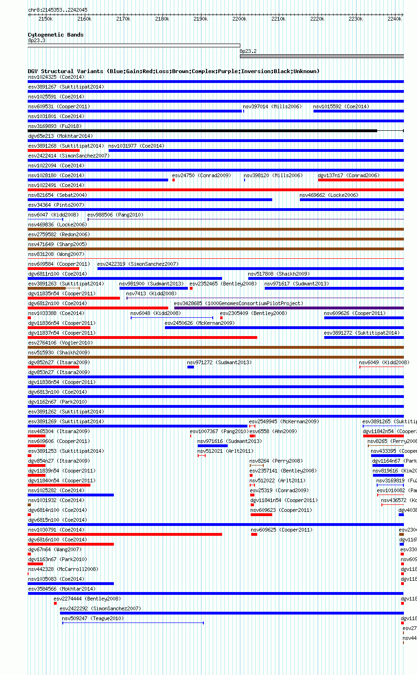The image size is (417, 675).
Task: Select nsv609625 (Cooper2011) variant
Action: (254, 534)
